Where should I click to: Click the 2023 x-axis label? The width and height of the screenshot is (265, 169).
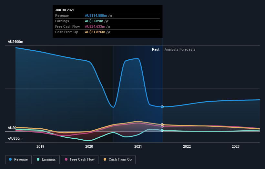click(x=236, y=146)
